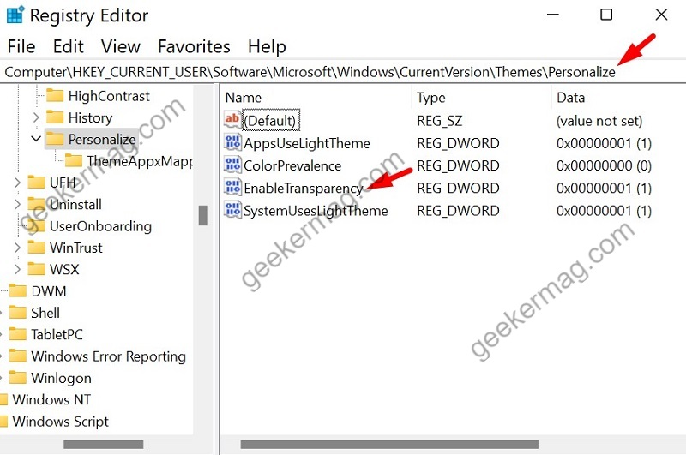Click the ColorPrevalence DWORD icon

pos(232,165)
